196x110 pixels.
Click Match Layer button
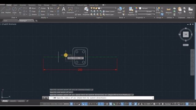(x=108, y=14)
